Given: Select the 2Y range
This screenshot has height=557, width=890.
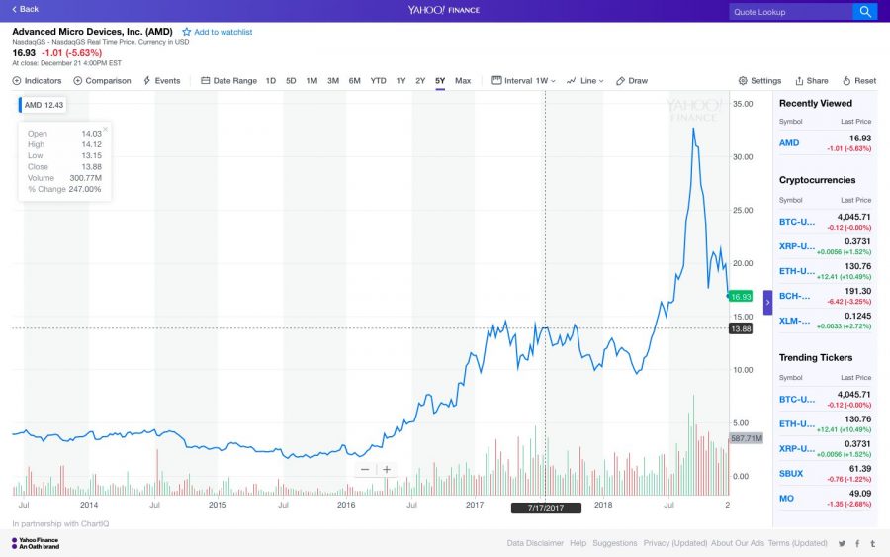Looking at the screenshot, I should point(420,80).
